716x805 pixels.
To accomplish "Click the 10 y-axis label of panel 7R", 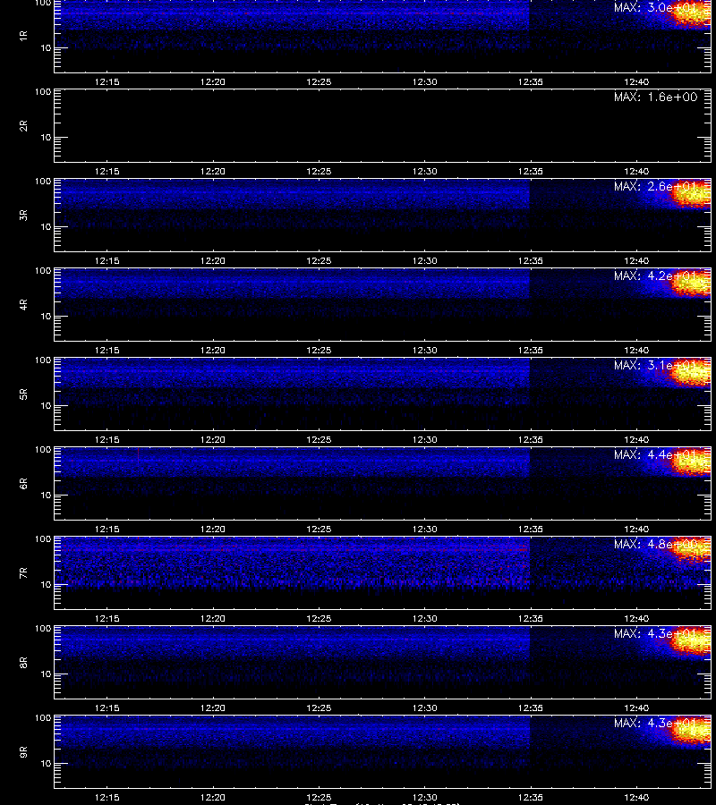I will (x=47, y=585).
